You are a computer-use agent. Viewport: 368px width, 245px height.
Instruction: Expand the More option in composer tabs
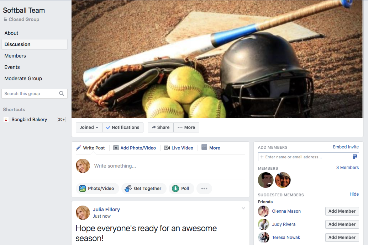tap(211, 148)
